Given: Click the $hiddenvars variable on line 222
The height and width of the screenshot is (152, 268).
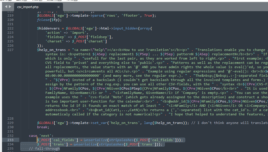Looking at the screenshot, I should tap(48, 28).
